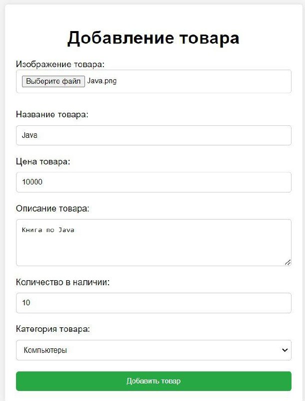Click the 'Количество в наличии' field with 10

pyautogui.click(x=153, y=303)
